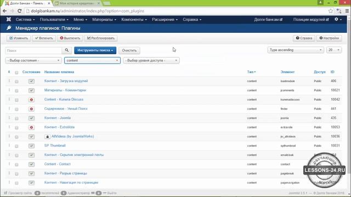The image size is (351, 197).
Task: Switch to the Моя история кредитов browser tab
Action: (77, 3)
